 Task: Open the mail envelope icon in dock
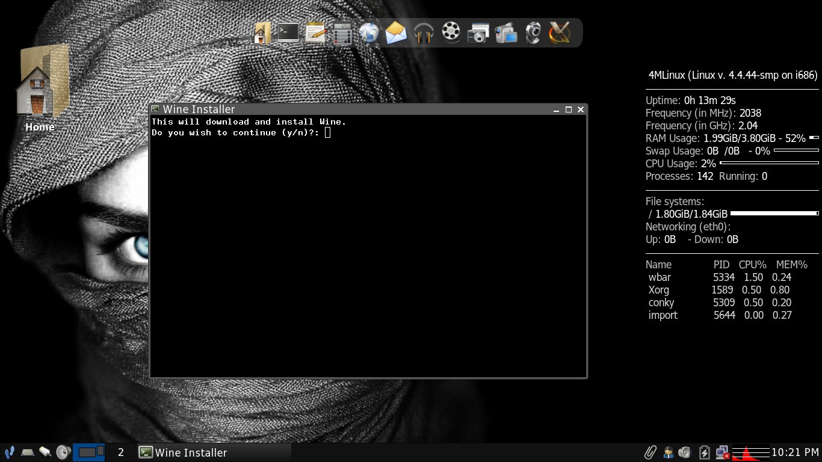tap(396, 33)
